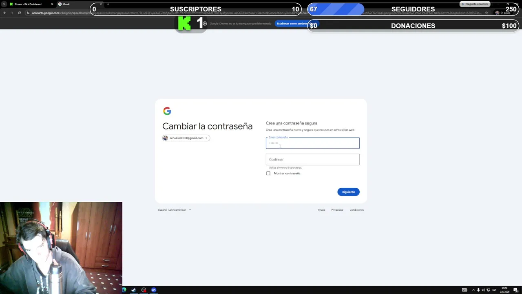Open the blue circular app in taskbar
The width and height of the screenshot is (522, 294).
point(154,290)
